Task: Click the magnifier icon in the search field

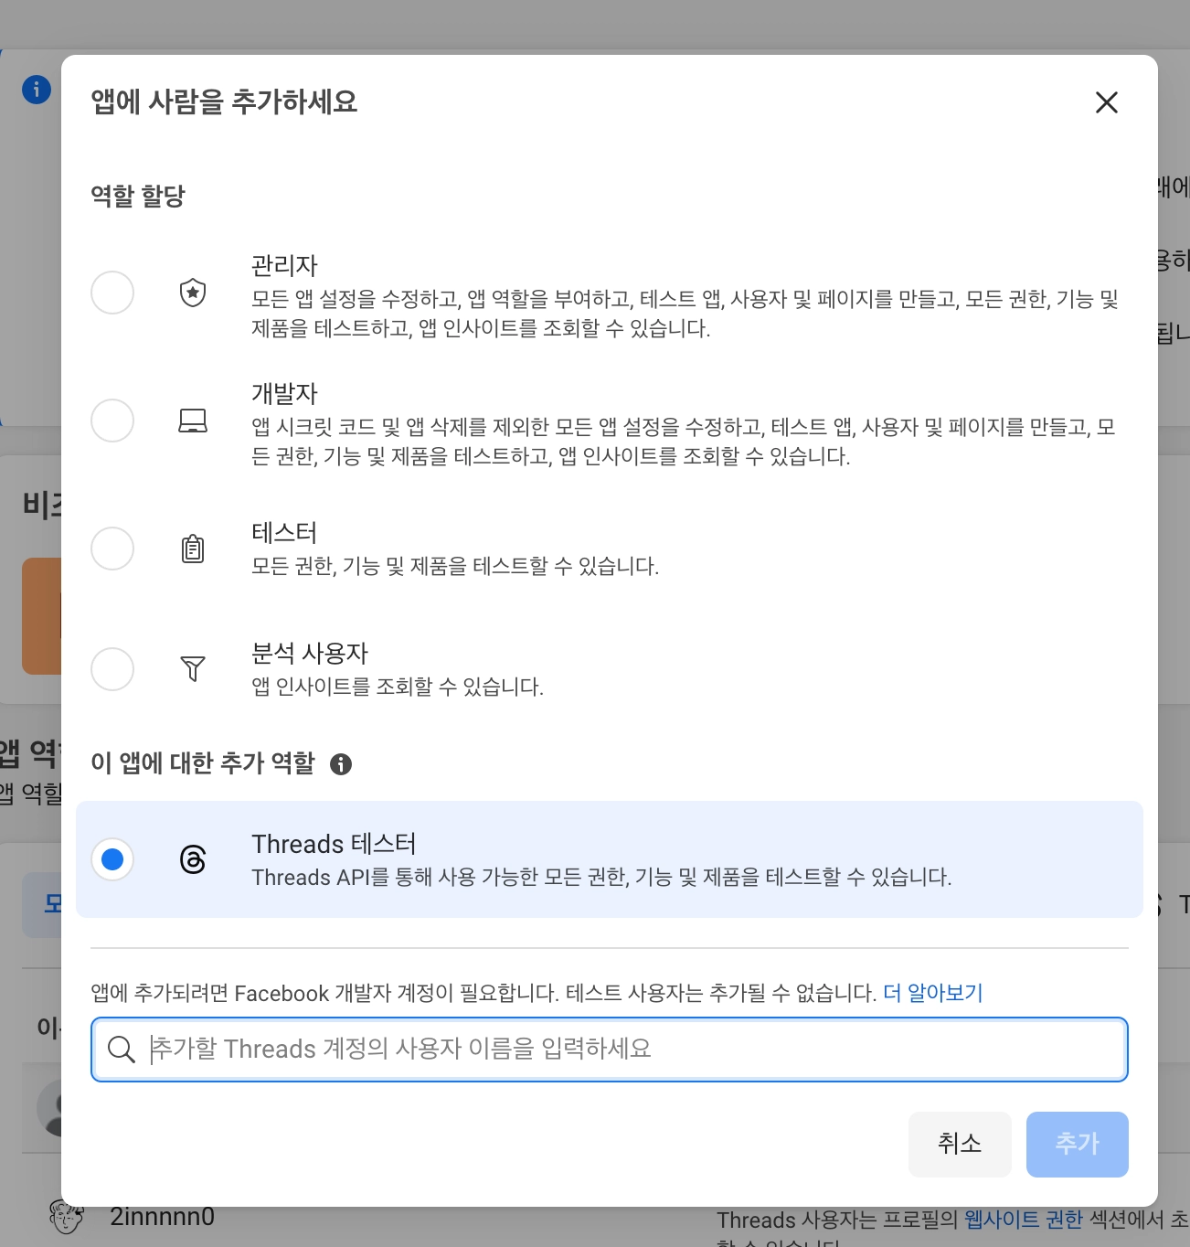Action: pyautogui.click(x=121, y=1050)
